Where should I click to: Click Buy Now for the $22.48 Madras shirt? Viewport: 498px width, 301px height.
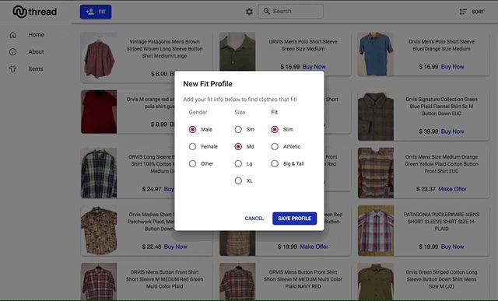pyautogui.click(x=175, y=247)
